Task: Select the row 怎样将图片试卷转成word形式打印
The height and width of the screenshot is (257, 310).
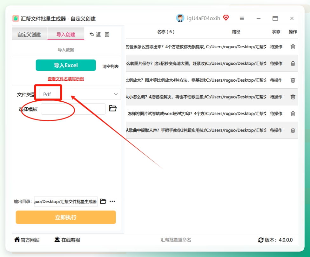Action: [212, 114]
